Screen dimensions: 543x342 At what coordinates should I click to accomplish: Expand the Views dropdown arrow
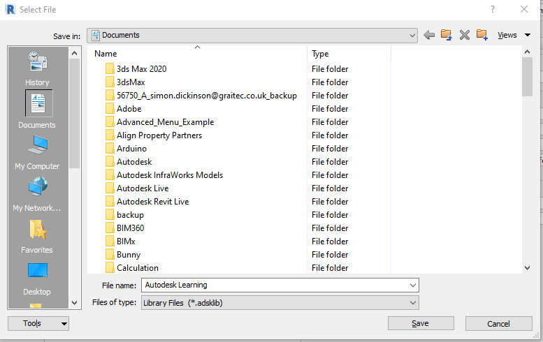coord(528,35)
